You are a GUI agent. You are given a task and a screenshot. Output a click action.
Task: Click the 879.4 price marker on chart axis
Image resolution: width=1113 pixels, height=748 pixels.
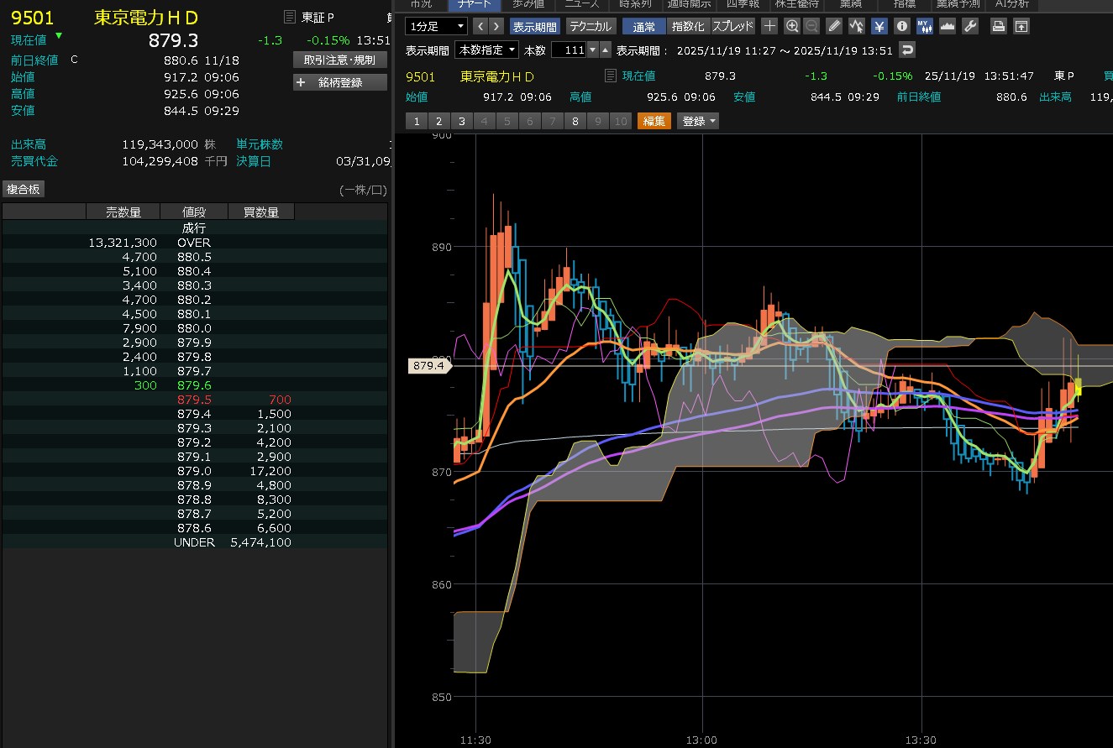(429, 365)
